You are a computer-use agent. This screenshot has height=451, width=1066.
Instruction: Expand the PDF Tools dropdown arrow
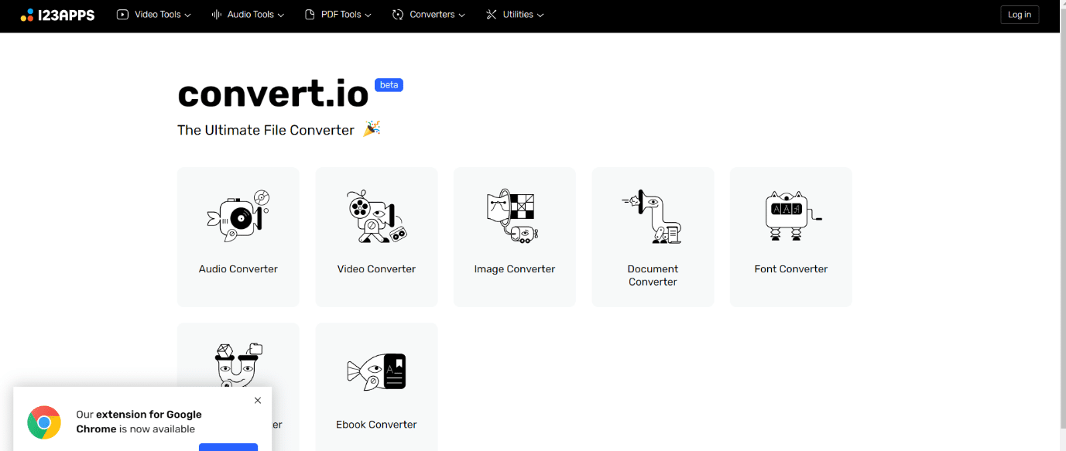coord(368,15)
